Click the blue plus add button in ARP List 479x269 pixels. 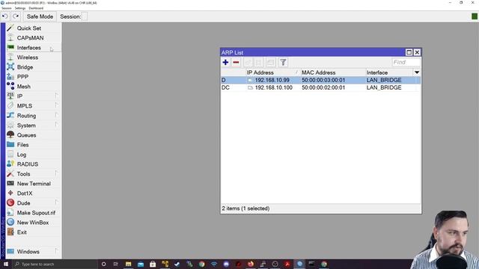tap(225, 62)
